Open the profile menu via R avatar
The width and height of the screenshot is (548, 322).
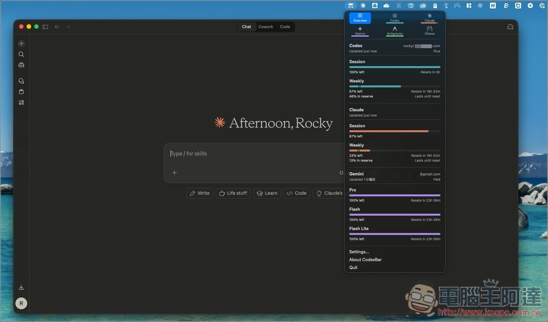(x=21, y=303)
